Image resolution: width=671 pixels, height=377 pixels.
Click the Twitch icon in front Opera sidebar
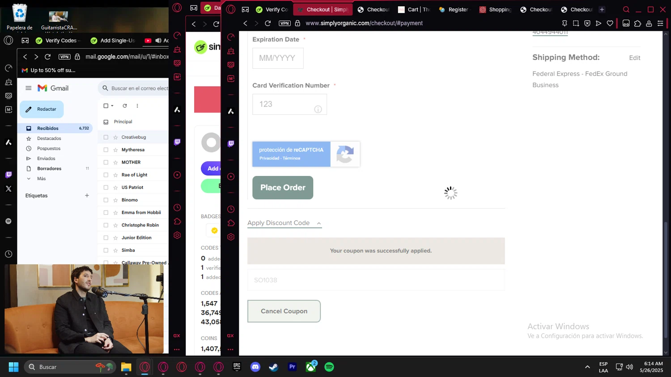(231, 144)
